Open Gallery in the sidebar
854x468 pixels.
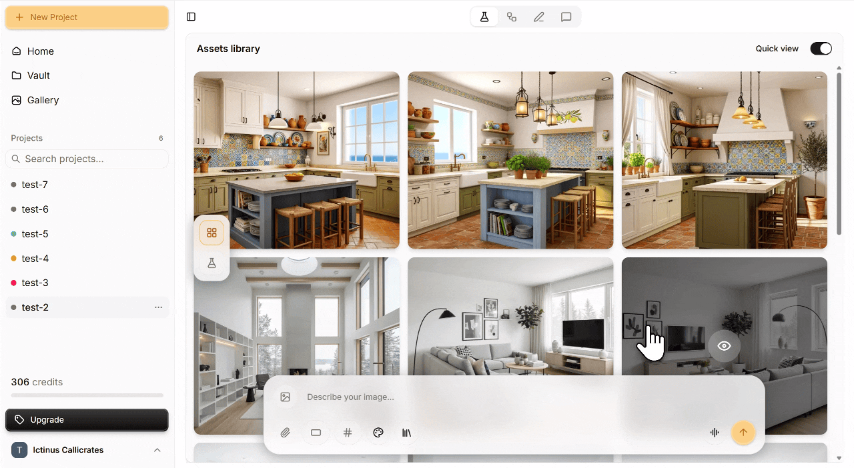click(43, 100)
